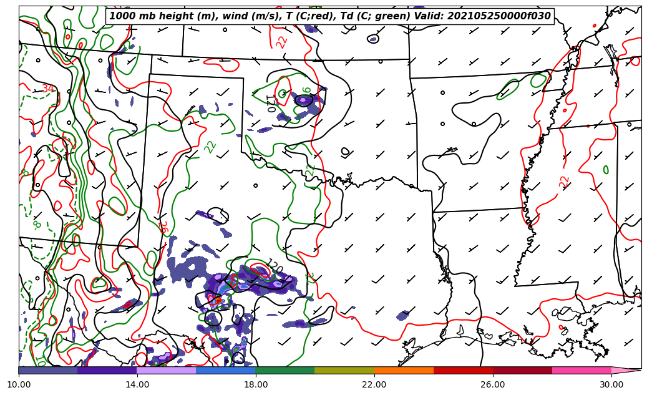Click the olive 20–22 colorbar segment
This screenshot has height=395, width=647.
tap(344, 370)
